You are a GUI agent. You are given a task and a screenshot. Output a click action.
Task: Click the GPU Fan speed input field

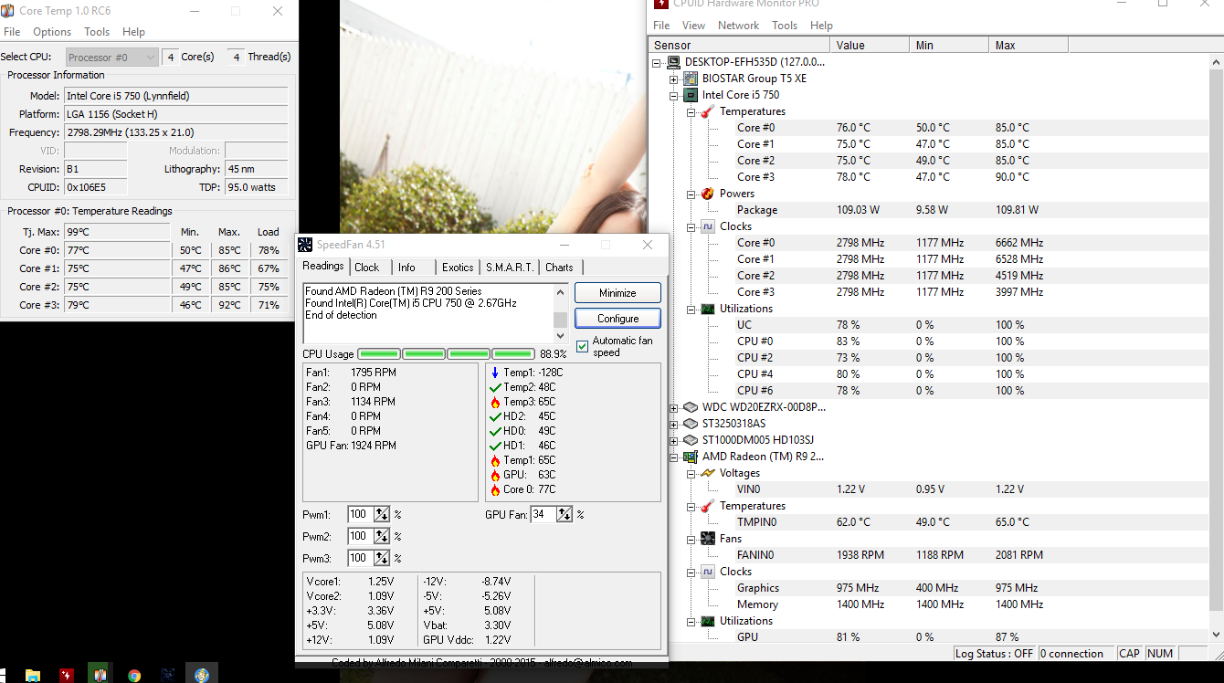(x=543, y=515)
